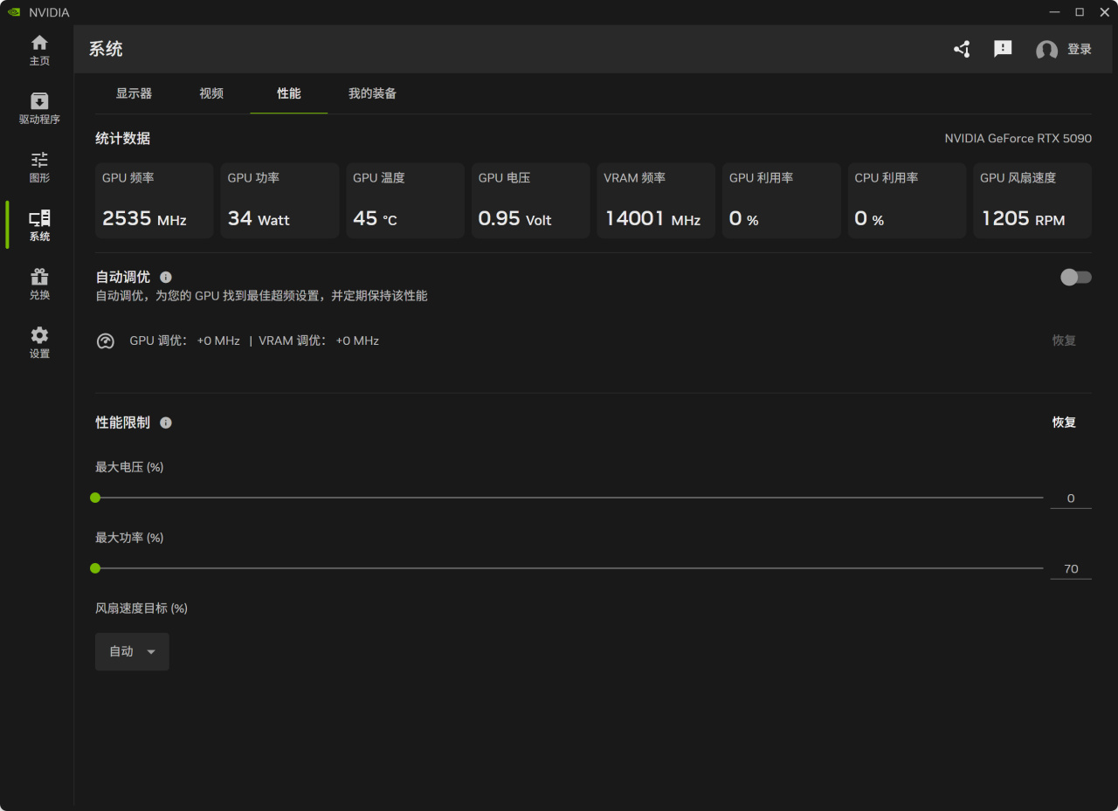Click the GPU 功率 34 Watt card
This screenshot has height=811, width=1118.
pyautogui.click(x=279, y=201)
